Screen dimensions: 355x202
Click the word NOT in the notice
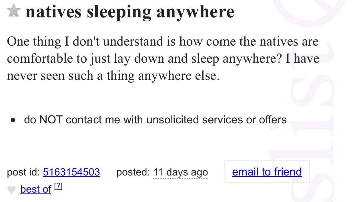(x=51, y=120)
